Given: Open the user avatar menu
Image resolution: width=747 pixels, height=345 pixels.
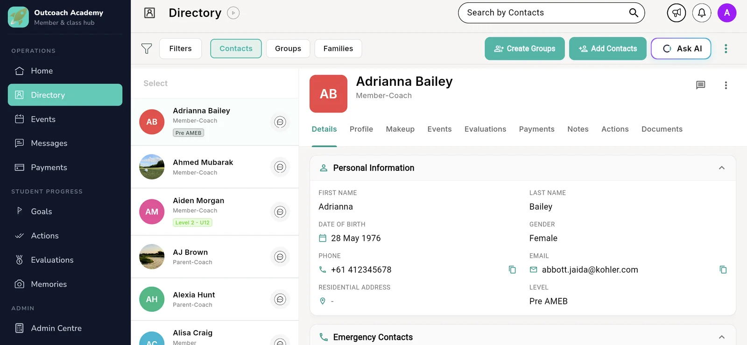Looking at the screenshot, I should point(727,13).
